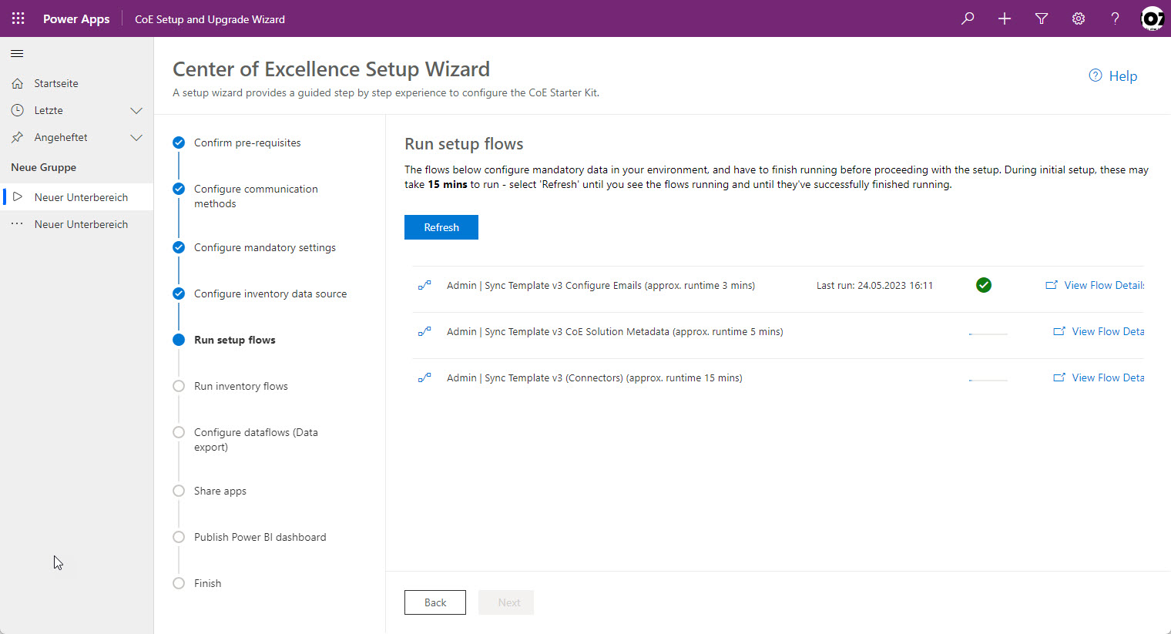Click the progress bar for CoE Solution Metadata

click(x=988, y=334)
